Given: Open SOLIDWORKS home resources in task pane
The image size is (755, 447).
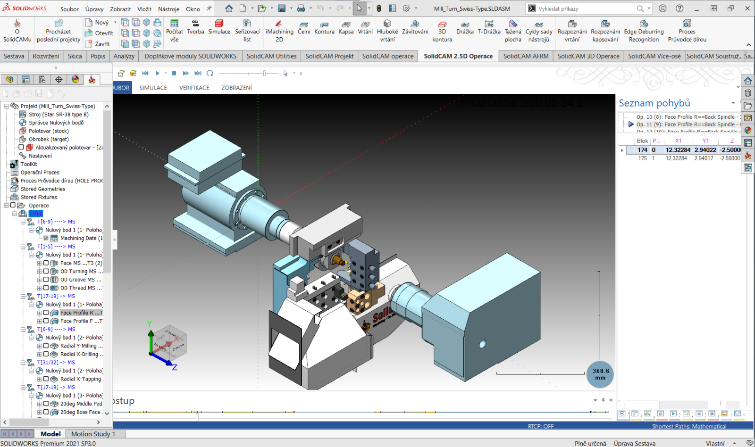Looking at the screenshot, I should coord(748,81).
